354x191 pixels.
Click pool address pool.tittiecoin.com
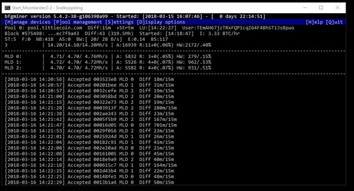pos(55,28)
